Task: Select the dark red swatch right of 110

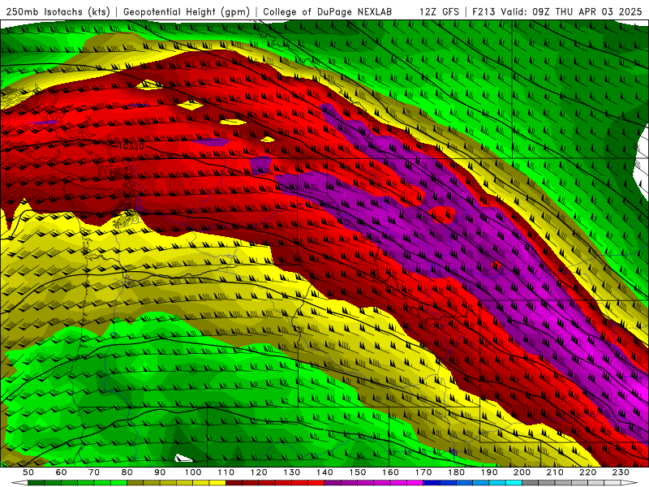Action: tap(234, 482)
